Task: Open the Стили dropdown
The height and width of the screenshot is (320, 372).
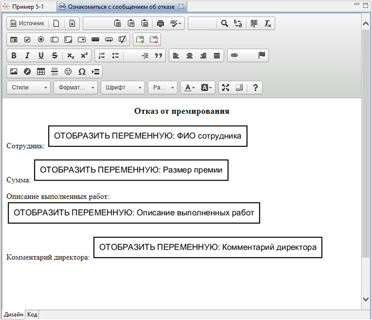Action: click(x=30, y=87)
